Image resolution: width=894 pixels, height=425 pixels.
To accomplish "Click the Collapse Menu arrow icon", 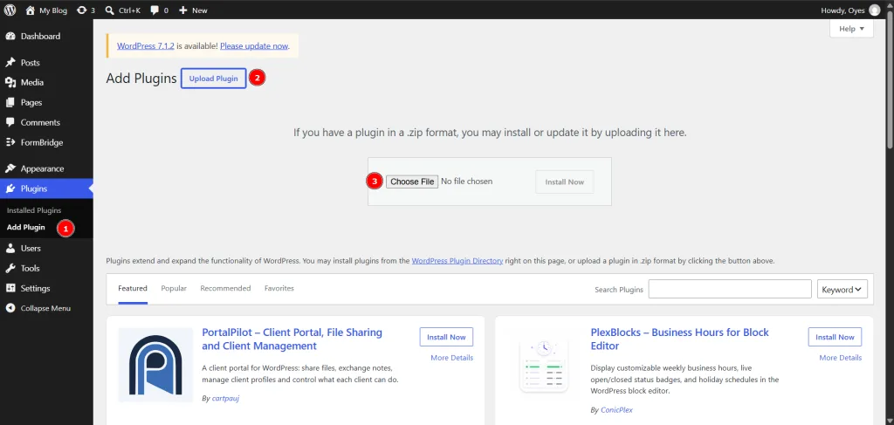I will coord(10,308).
